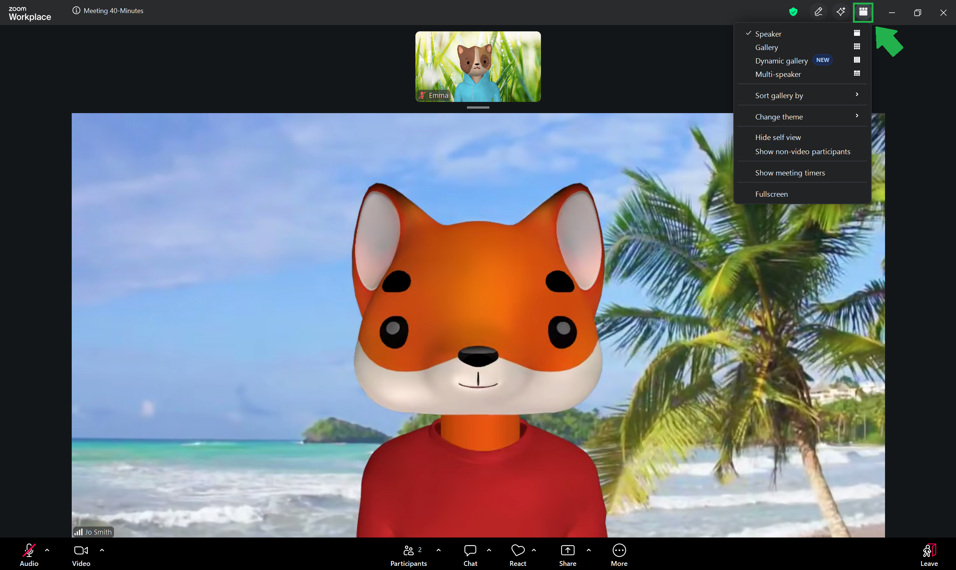Click the React heart icon
This screenshot has height=570, width=956.
(518, 551)
